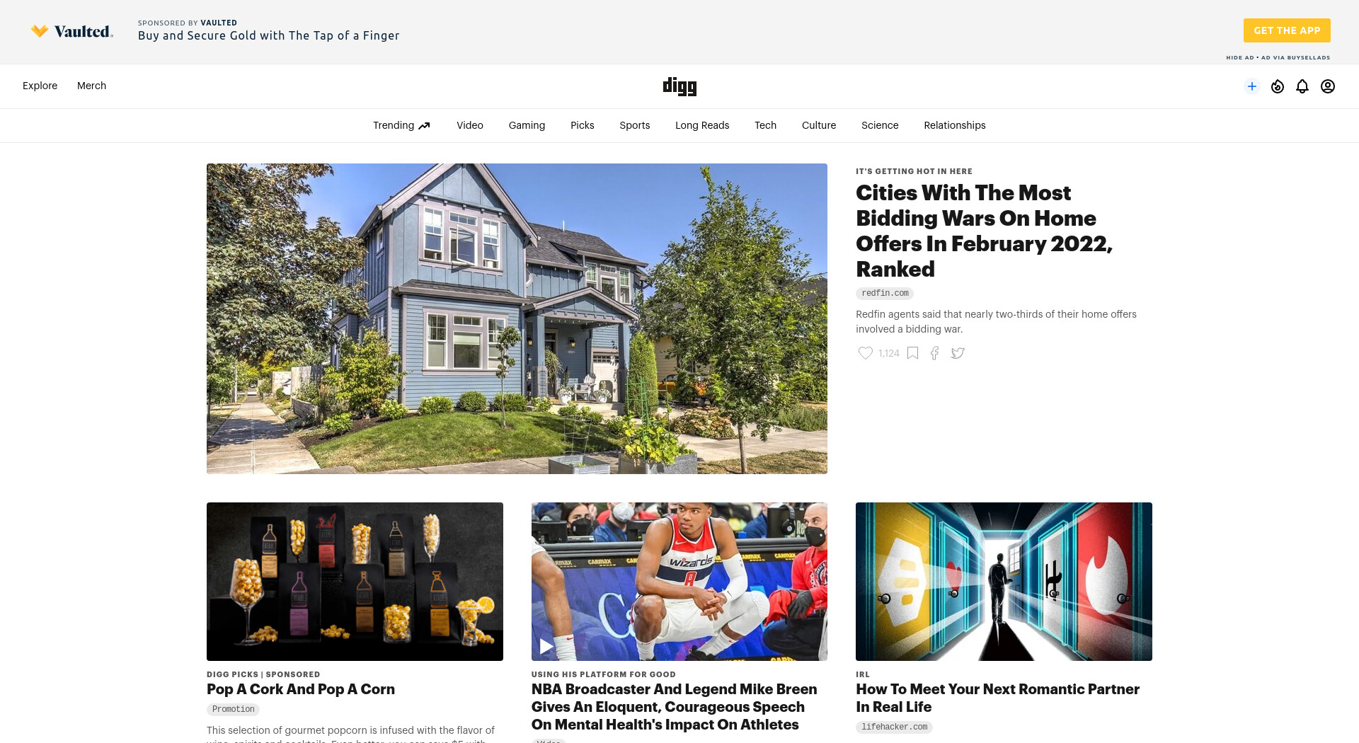Click the digg logo in header
The width and height of the screenshot is (1359, 743).
[x=679, y=86]
